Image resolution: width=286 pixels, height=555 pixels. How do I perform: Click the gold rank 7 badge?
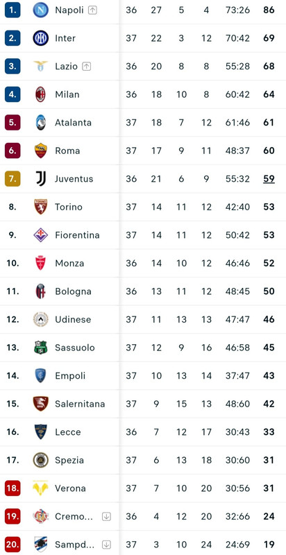12,179
